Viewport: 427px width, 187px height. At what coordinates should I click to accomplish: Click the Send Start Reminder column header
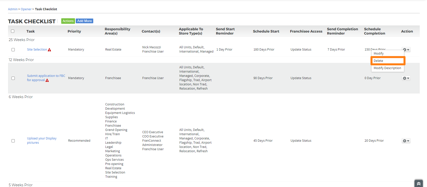pyautogui.click(x=225, y=31)
